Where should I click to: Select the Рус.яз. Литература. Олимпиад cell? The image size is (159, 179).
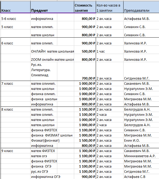[44, 71]
